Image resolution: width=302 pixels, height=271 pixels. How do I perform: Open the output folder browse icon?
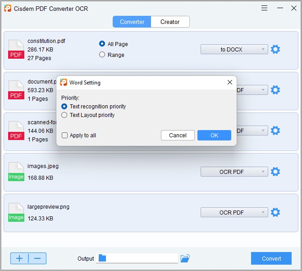(x=185, y=258)
